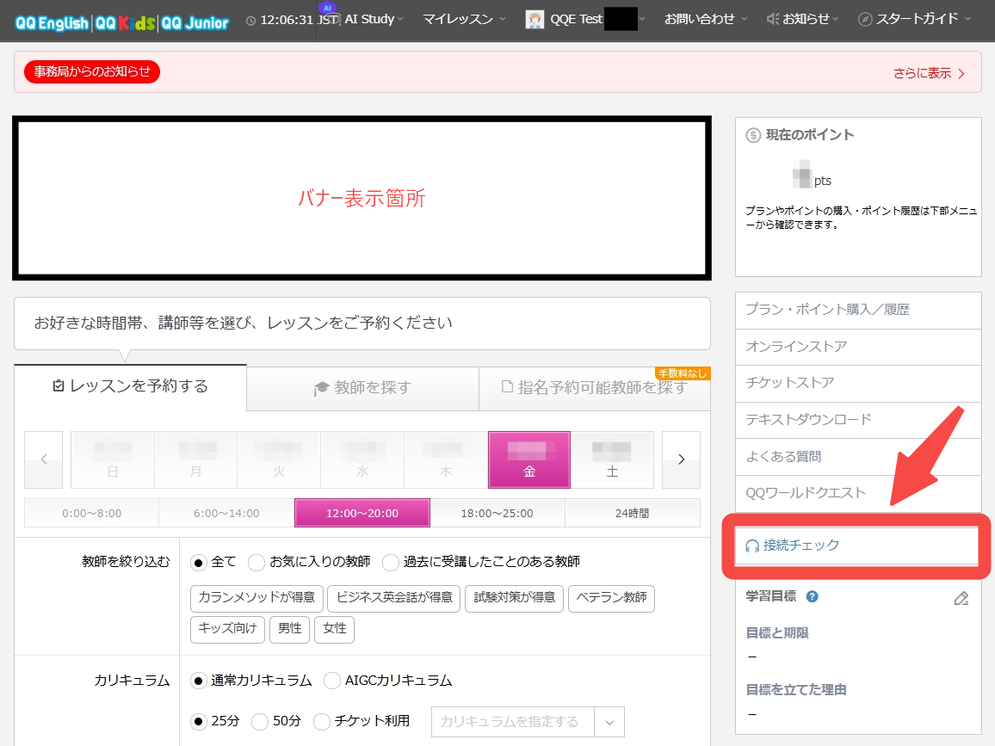Select チケット利用 radio button
Image resolution: width=995 pixels, height=746 pixels.
click(x=322, y=722)
